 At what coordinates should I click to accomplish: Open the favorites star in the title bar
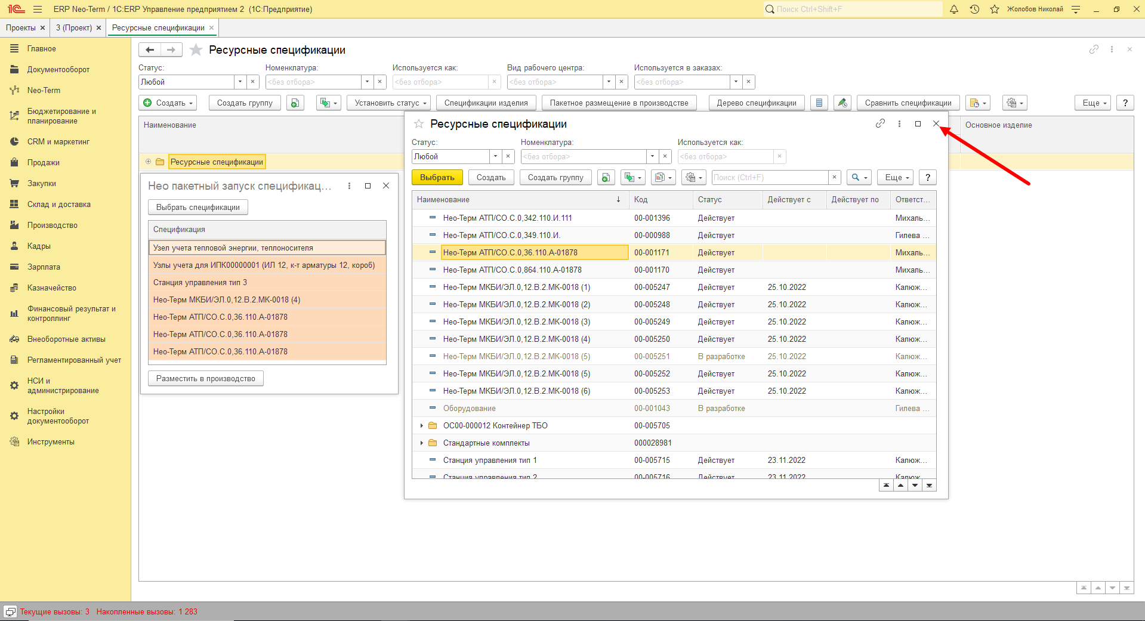(995, 9)
